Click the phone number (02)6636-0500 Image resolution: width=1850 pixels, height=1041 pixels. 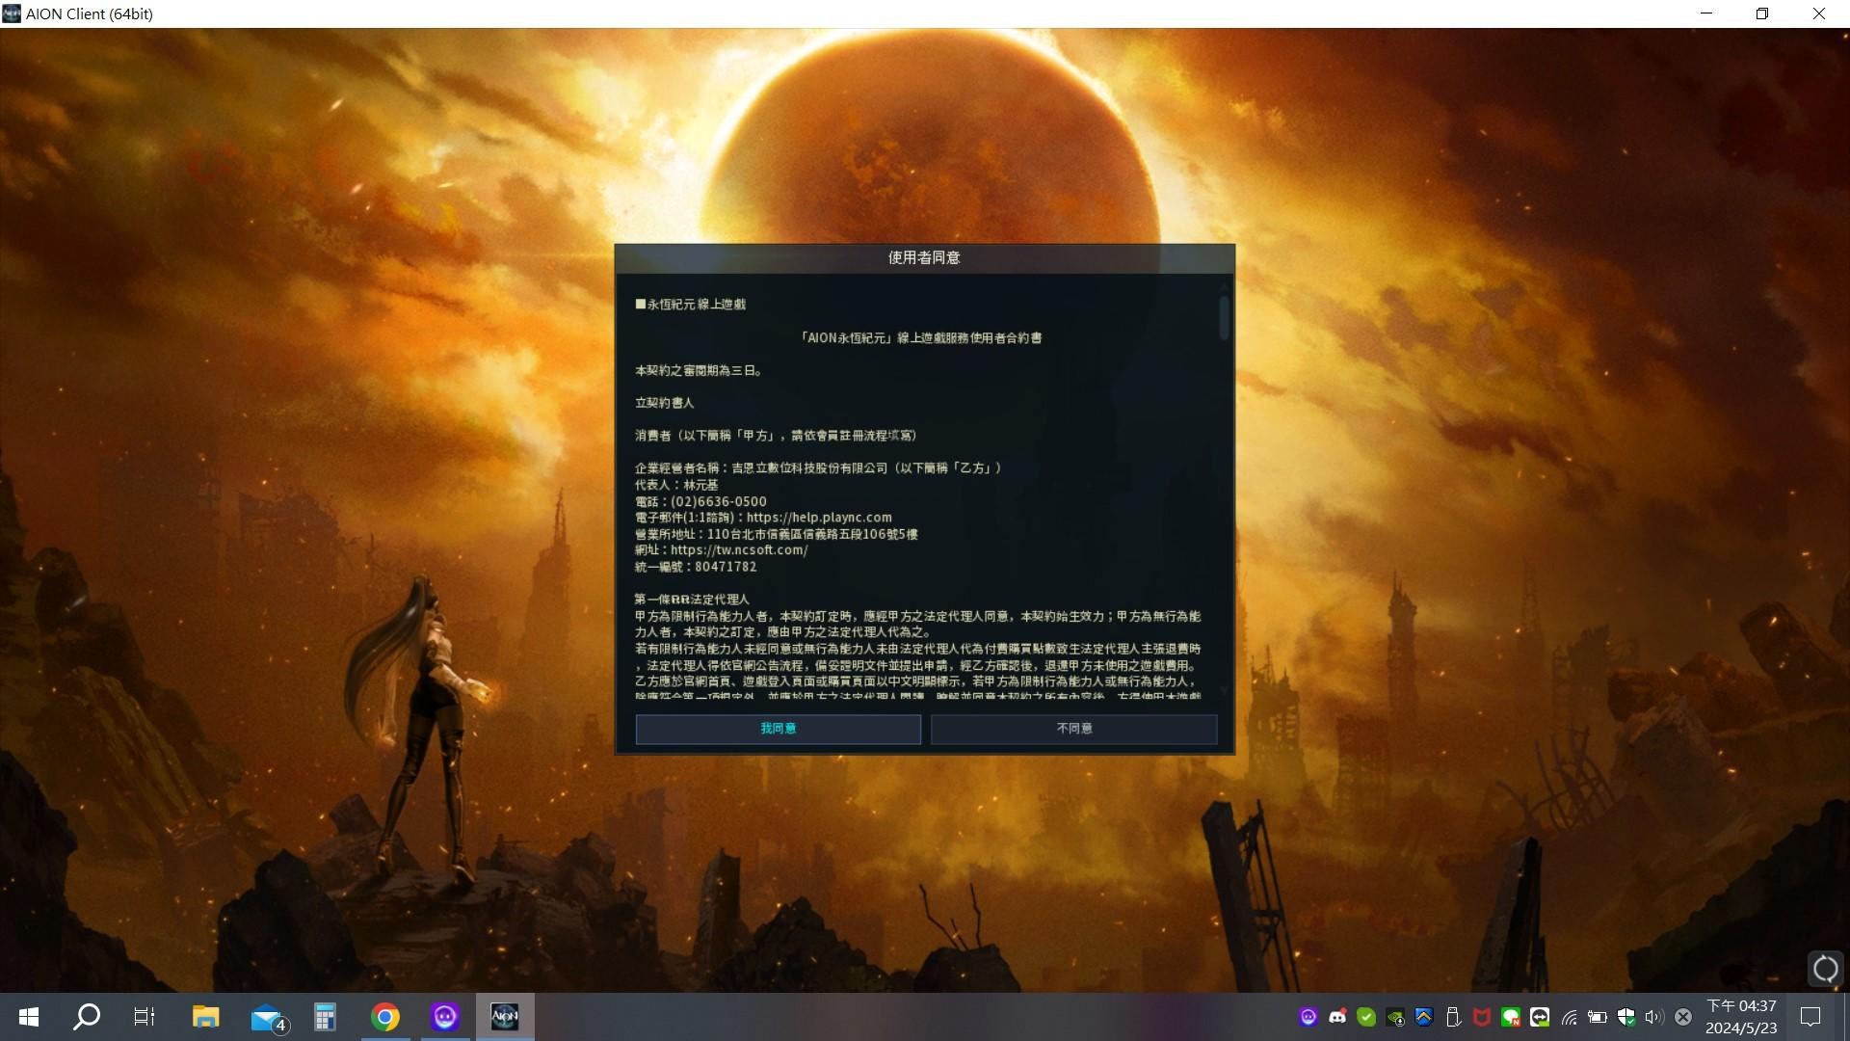coord(719,501)
